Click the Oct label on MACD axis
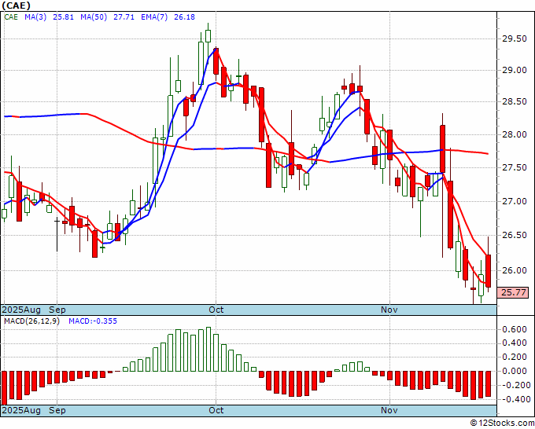Image resolution: width=535 pixels, height=429 pixels. pyautogui.click(x=216, y=410)
